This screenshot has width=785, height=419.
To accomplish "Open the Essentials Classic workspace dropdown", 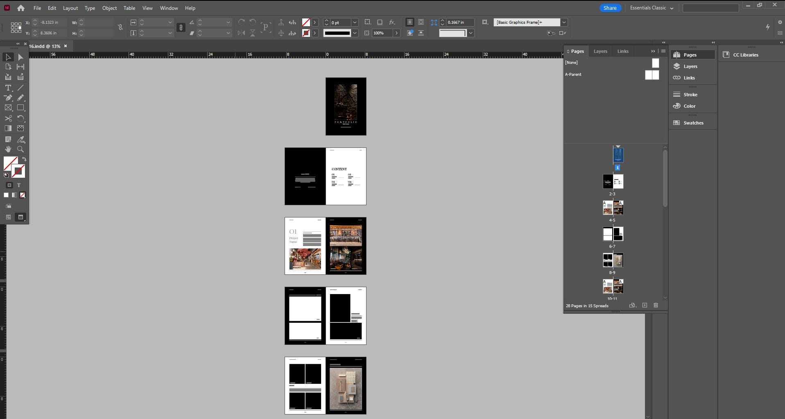I will coord(652,8).
